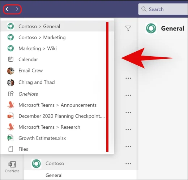This screenshot has height=180, width=188.
Task: Click the General channel header logo
Action: point(151,28)
